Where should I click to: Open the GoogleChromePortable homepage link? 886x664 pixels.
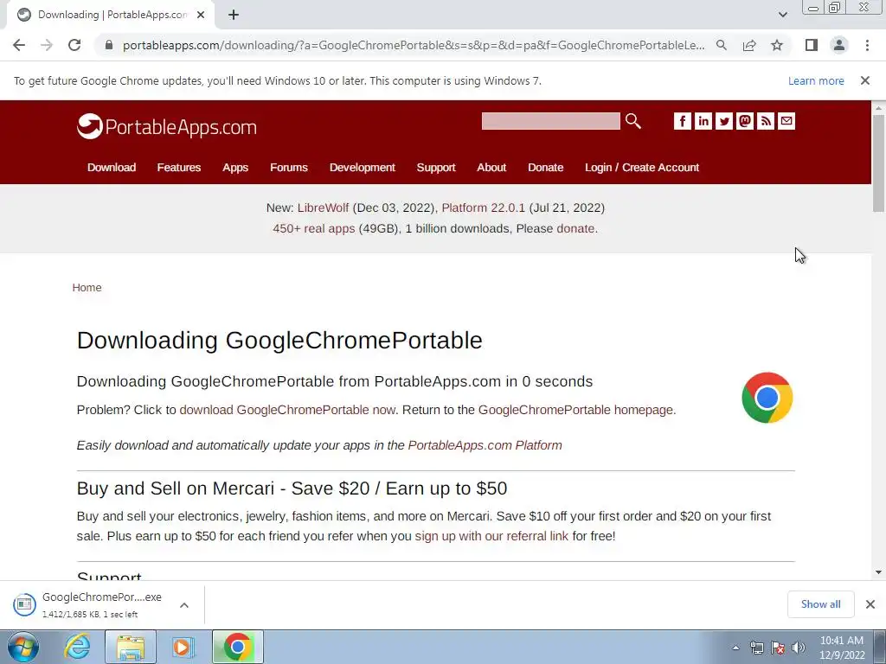coord(575,410)
